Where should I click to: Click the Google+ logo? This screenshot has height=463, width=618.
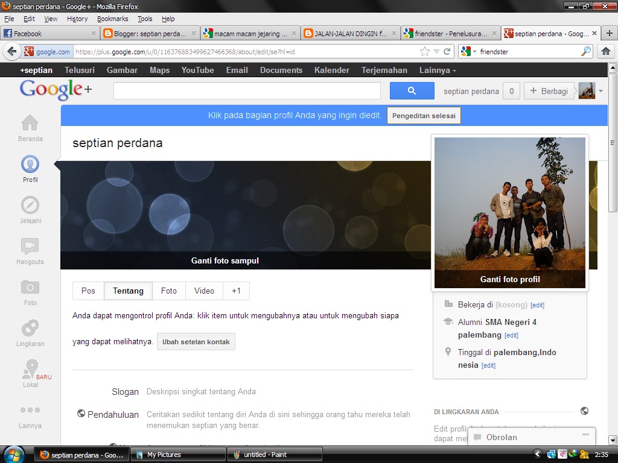point(56,89)
